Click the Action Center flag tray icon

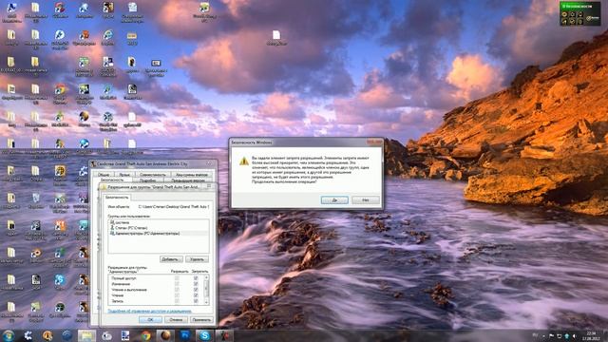tap(551, 335)
